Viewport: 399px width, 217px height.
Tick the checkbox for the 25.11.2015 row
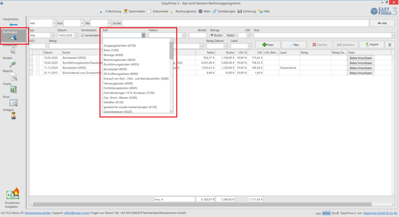38,73
